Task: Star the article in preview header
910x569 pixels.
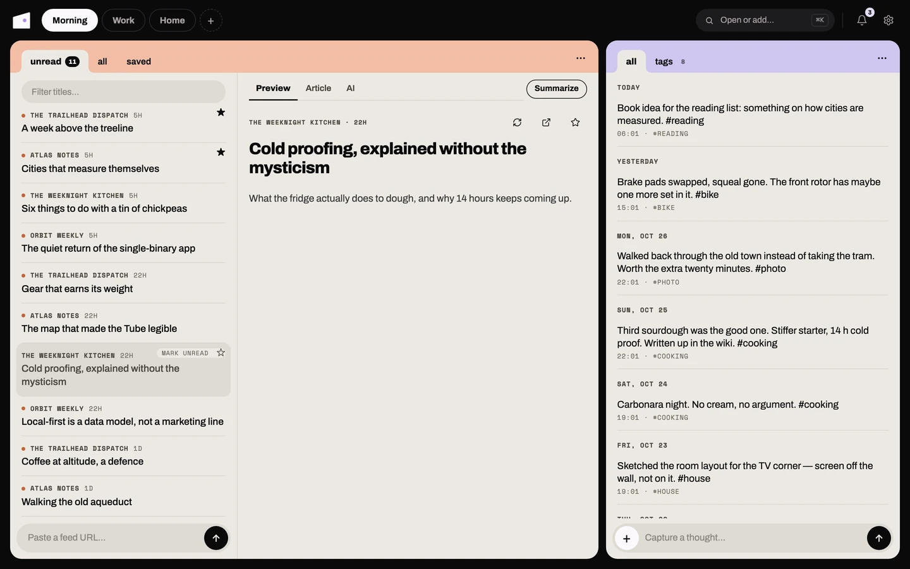Action: (x=576, y=123)
